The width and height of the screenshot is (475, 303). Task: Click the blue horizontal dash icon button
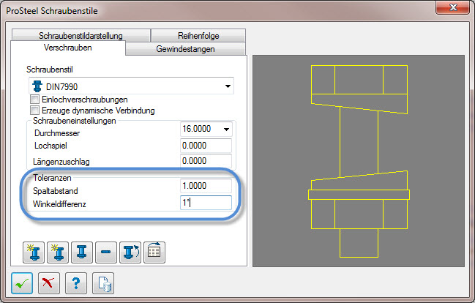tap(106, 252)
